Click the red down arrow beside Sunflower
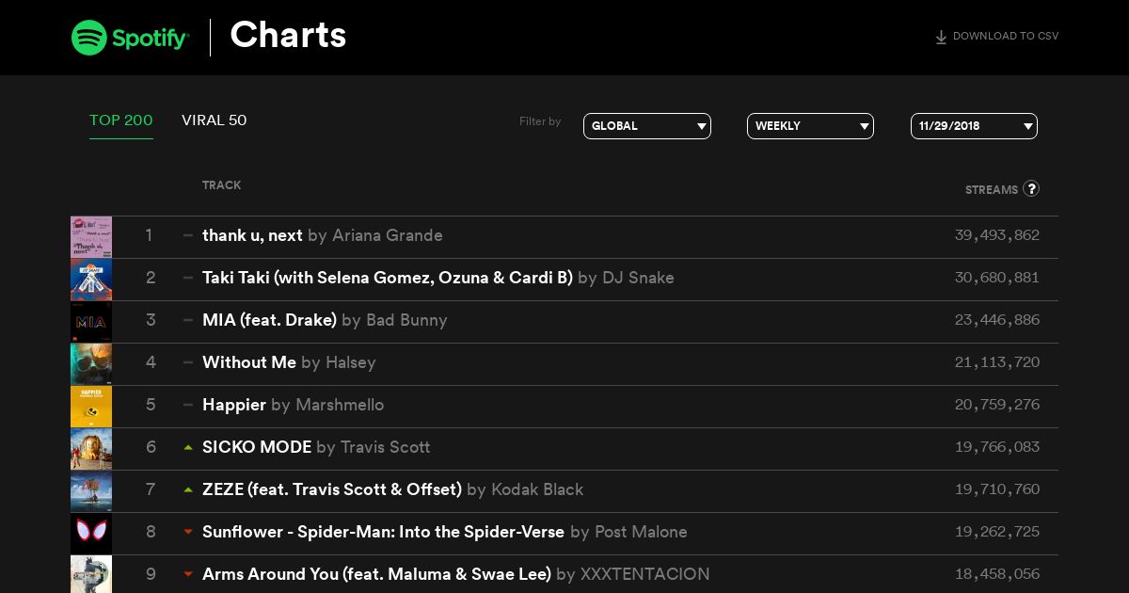Viewport: 1129px width, 593px height. 188,532
